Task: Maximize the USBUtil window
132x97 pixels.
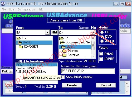Action: pos(122,4)
